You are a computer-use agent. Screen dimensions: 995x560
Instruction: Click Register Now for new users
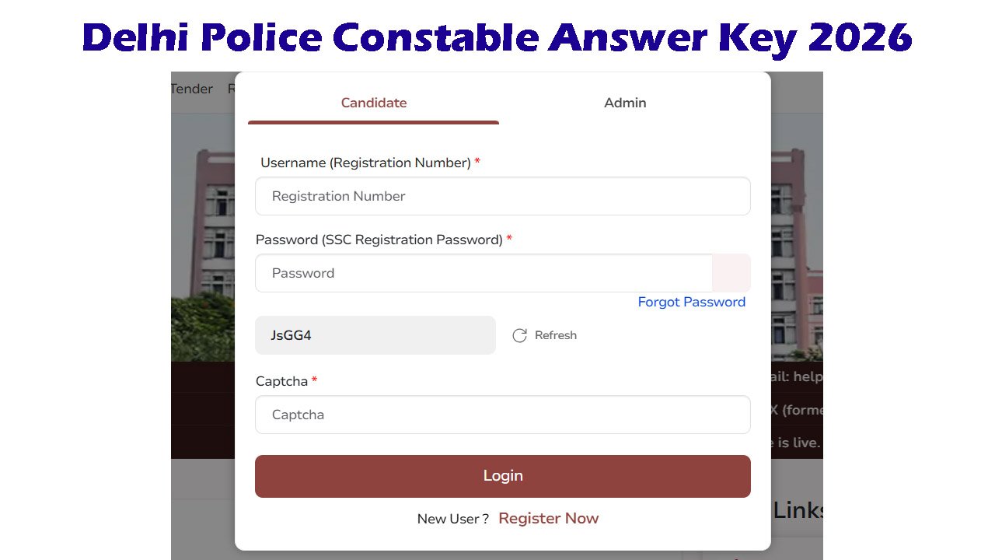coord(549,518)
